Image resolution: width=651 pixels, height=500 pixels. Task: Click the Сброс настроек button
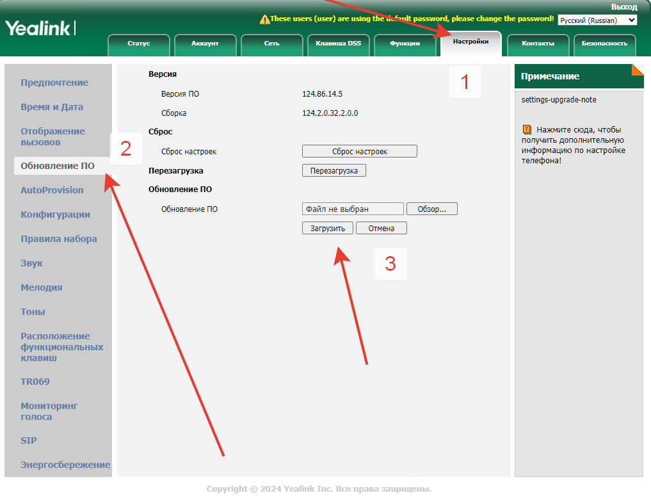click(360, 151)
